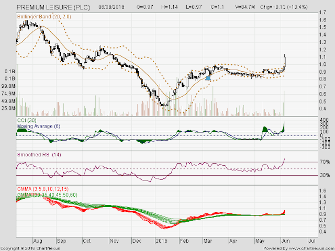Click the 1.7 price axis label
This screenshot has height=251, width=335.
click(x=323, y=13)
